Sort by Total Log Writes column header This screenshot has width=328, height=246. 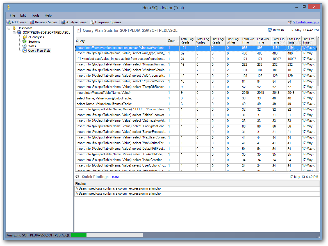(x=203, y=41)
